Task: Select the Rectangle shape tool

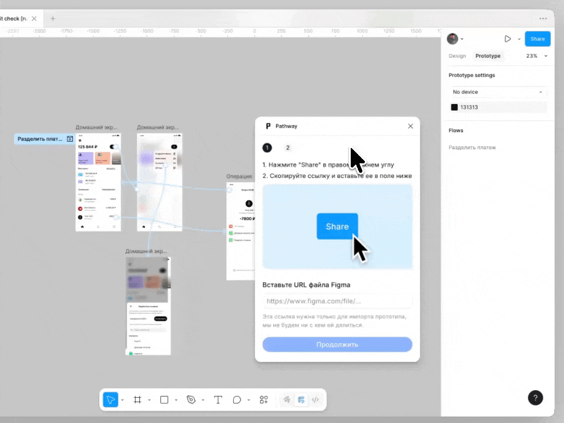Action: click(x=164, y=400)
